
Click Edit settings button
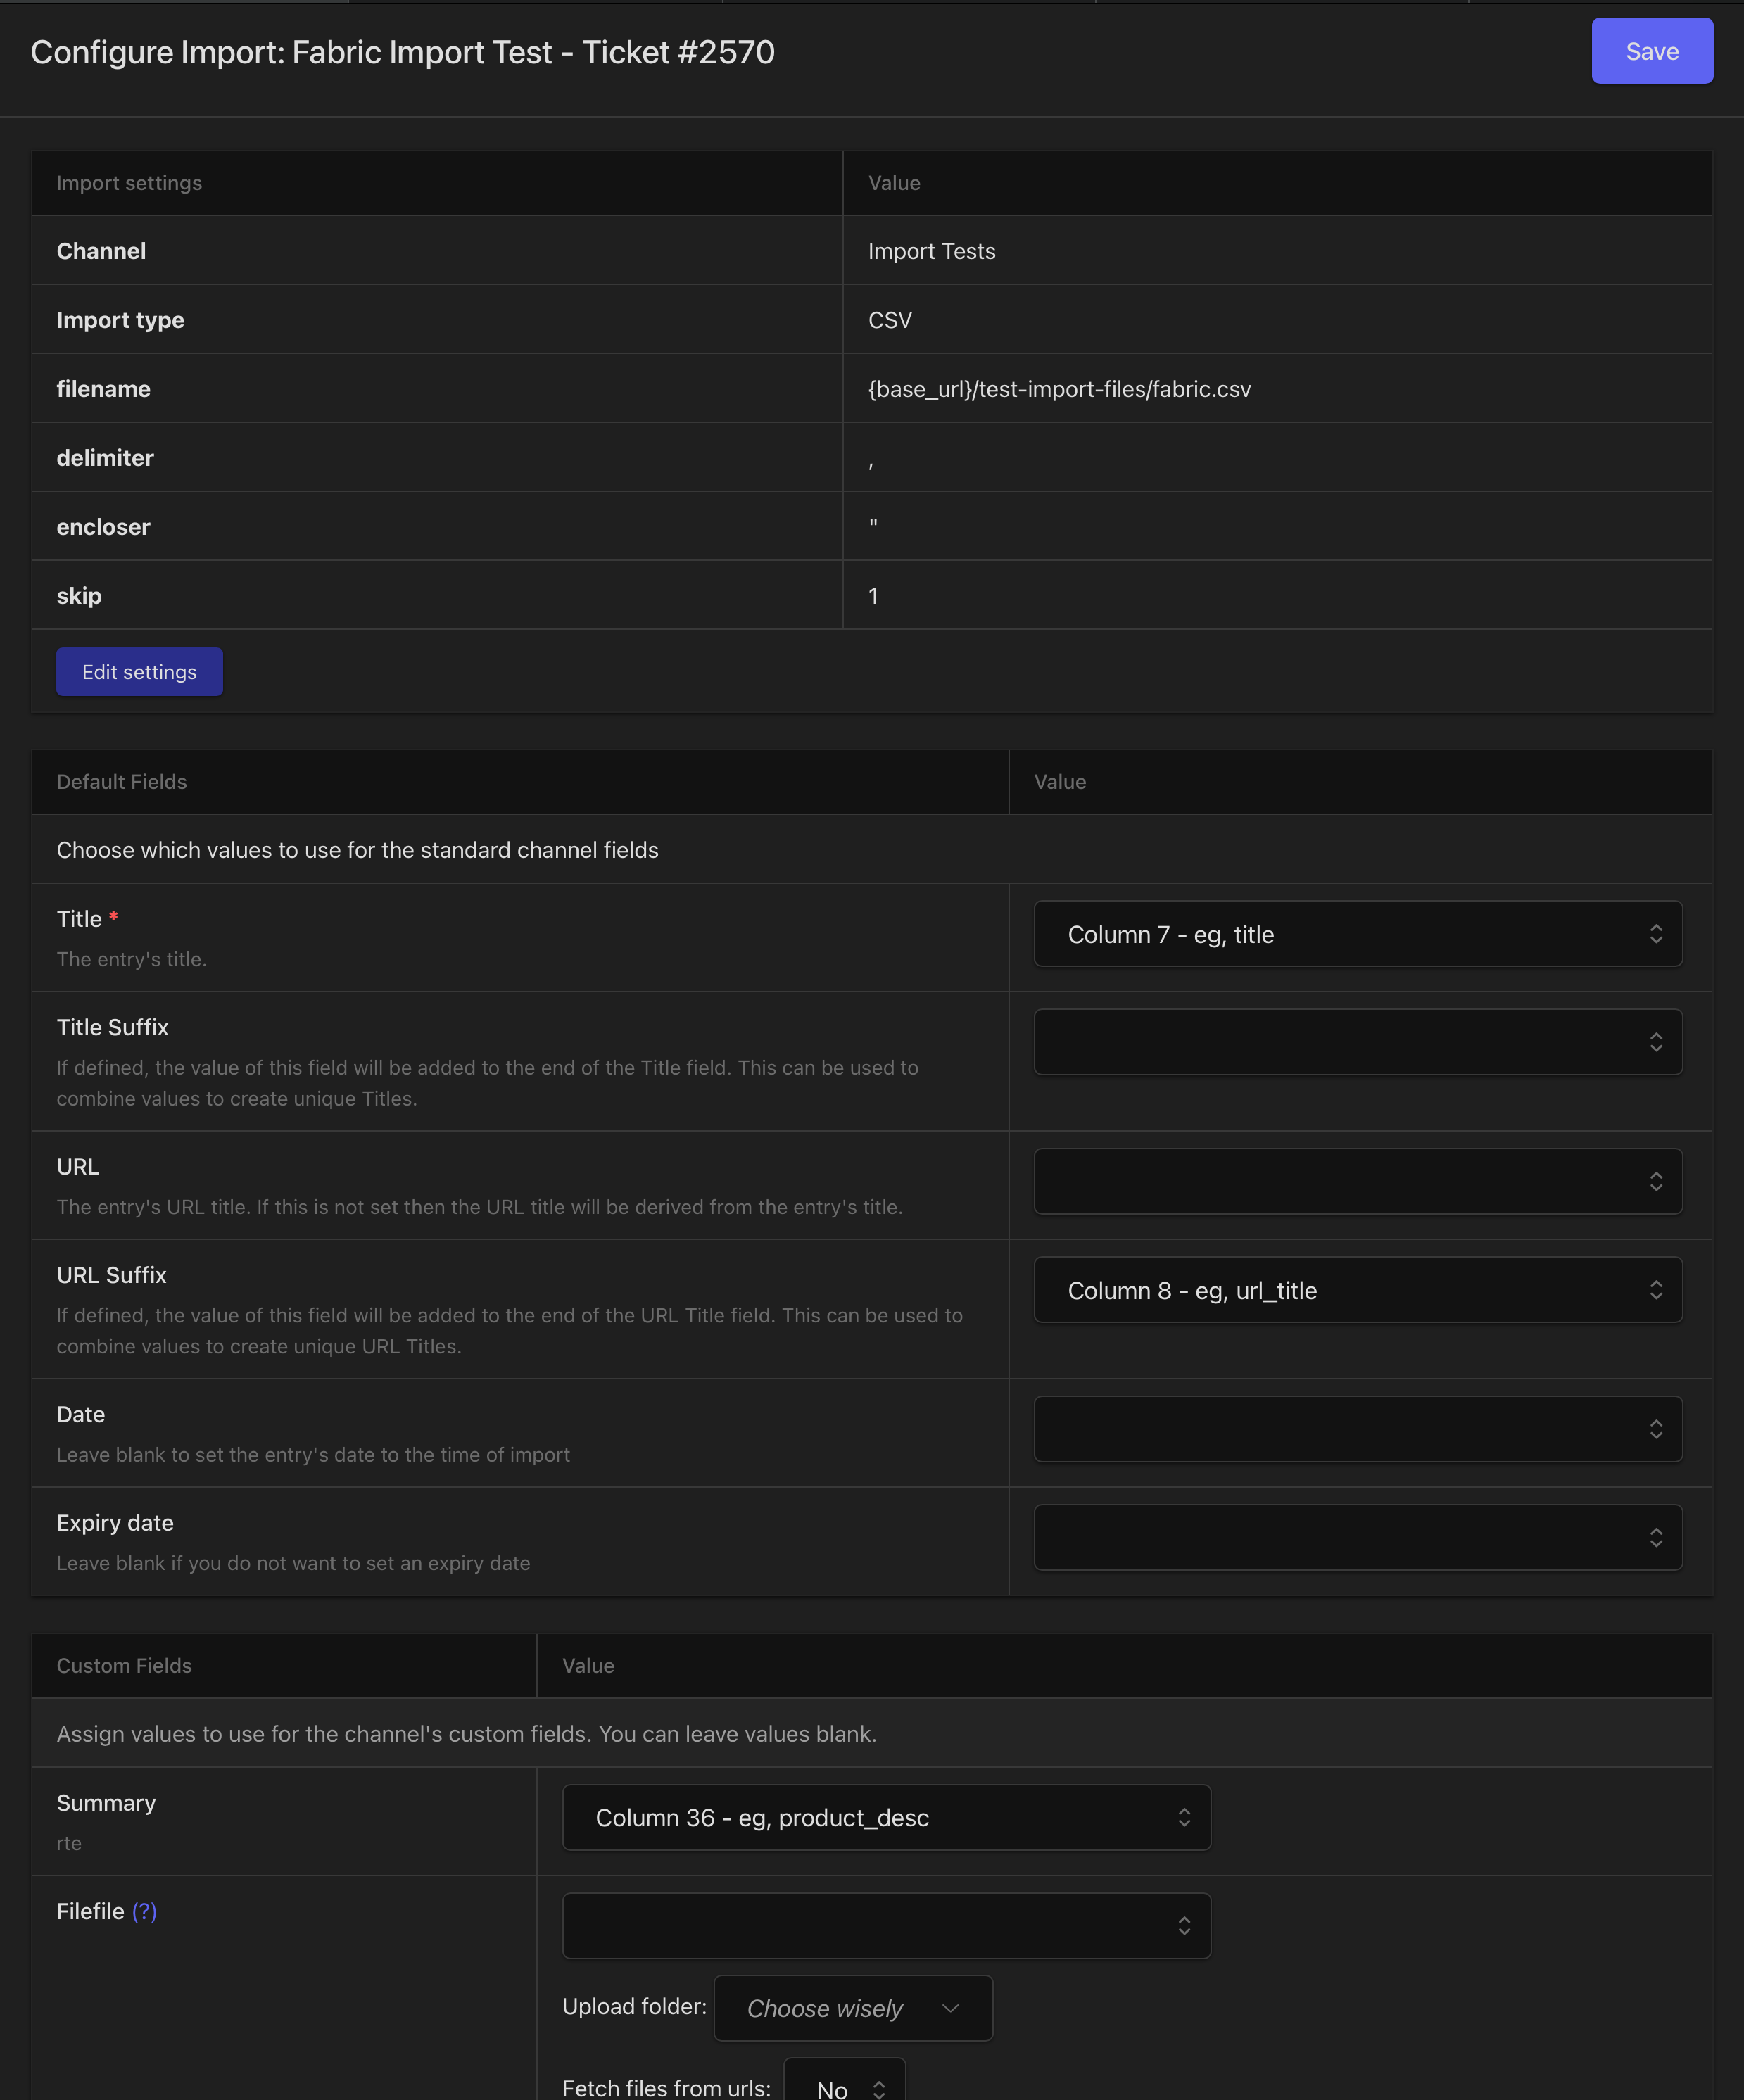point(139,672)
